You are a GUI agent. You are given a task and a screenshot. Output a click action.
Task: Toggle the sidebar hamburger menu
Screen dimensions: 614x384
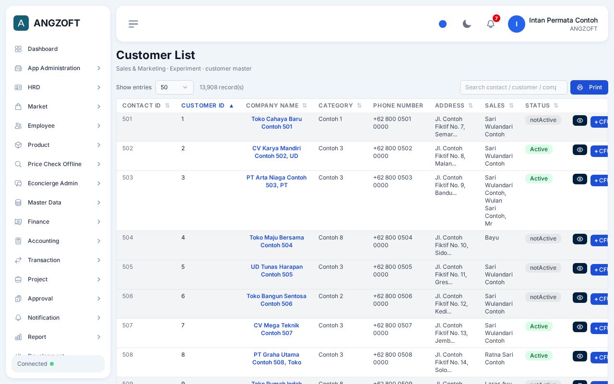[133, 24]
